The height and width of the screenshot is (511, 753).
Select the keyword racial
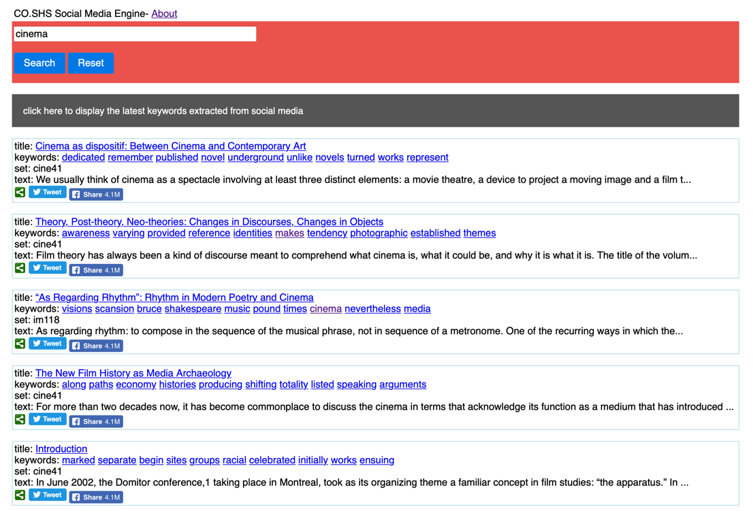pos(234,460)
